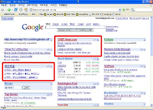Open the S&P 500 stock link
This screenshot has width=153, height=110.
click(62, 71)
